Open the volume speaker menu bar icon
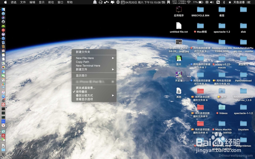 click(x=212, y=2)
